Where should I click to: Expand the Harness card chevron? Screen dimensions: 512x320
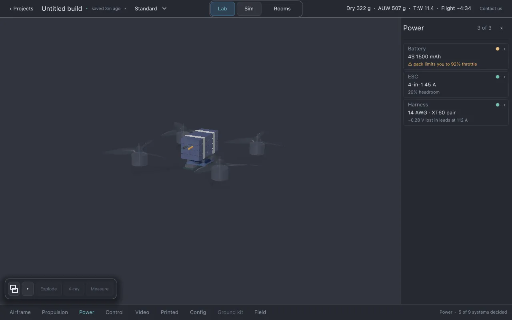[504, 105]
